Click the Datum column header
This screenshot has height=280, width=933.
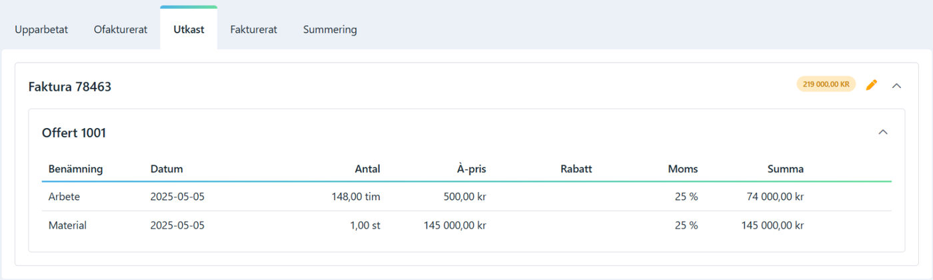pos(167,169)
